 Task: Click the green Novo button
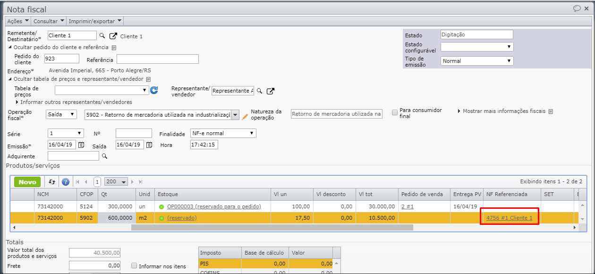27,182
